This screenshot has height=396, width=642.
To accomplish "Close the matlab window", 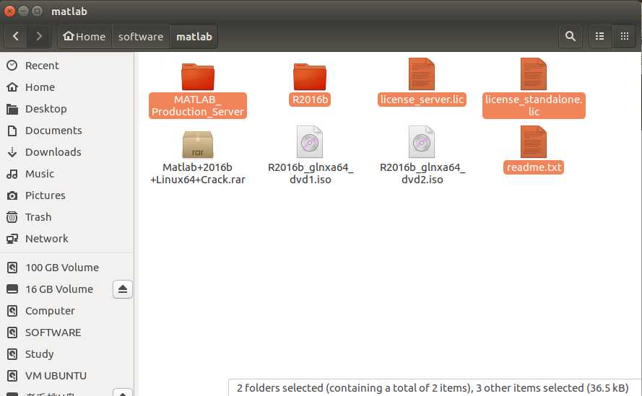I will point(9,11).
